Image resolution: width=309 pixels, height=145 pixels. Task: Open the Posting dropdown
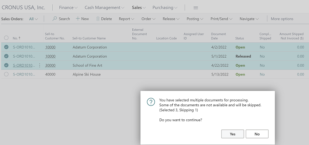coord(195,19)
